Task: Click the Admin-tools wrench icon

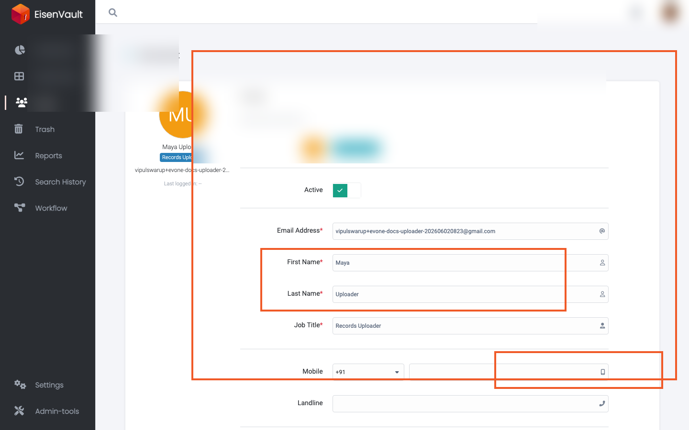Action: (x=19, y=411)
